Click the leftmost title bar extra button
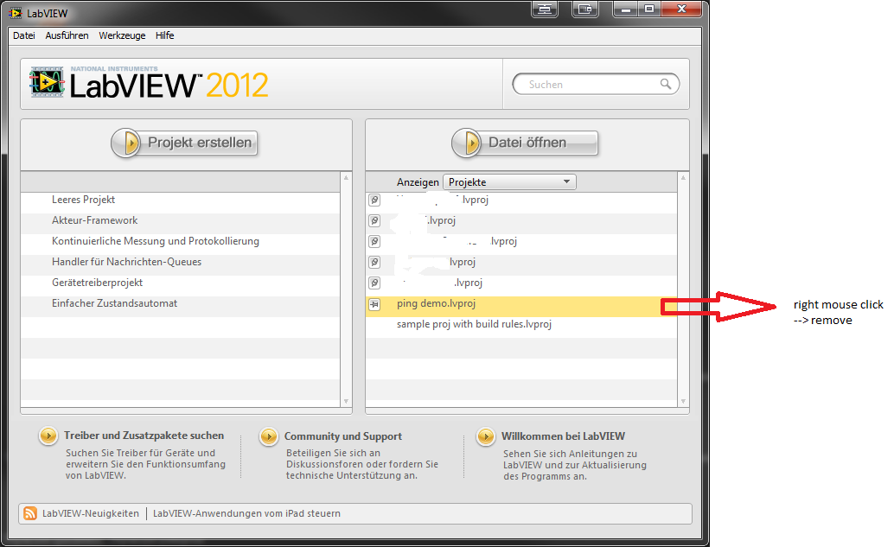This screenshot has height=547, width=894. click(x=545, y=10)
